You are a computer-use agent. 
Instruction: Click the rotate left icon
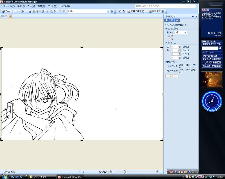120,11
